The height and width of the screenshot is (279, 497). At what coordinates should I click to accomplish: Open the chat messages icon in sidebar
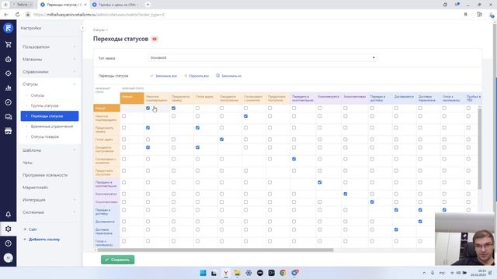(9, 117)
